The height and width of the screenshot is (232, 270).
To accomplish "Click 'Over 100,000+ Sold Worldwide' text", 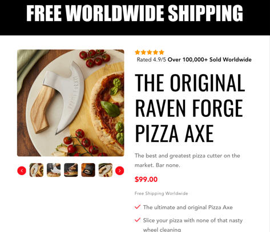I will click(x=209, y=60).
